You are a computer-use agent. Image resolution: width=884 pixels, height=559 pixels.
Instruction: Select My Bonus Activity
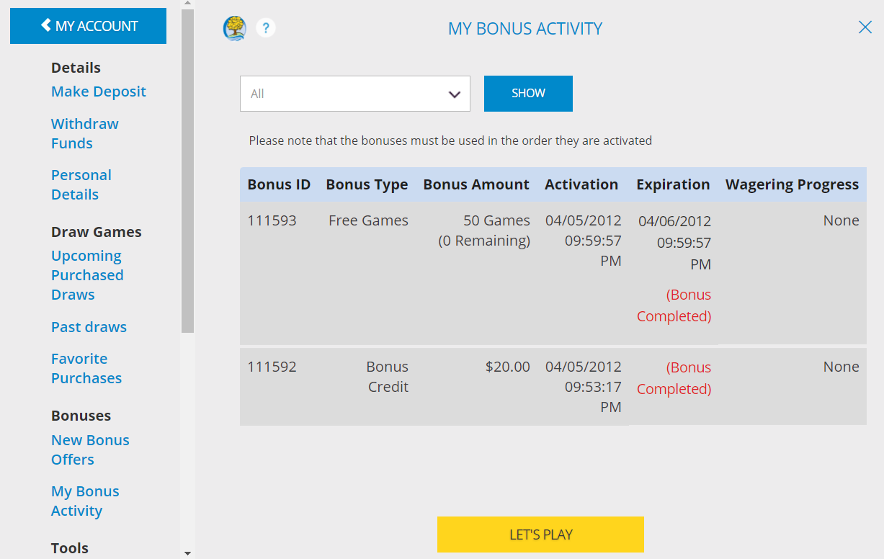pos(85,501)
